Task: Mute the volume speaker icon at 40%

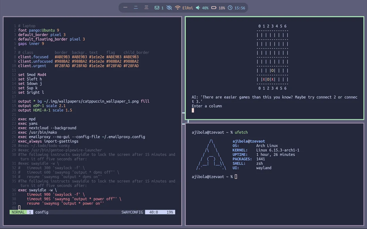Action: click(198, 8)
